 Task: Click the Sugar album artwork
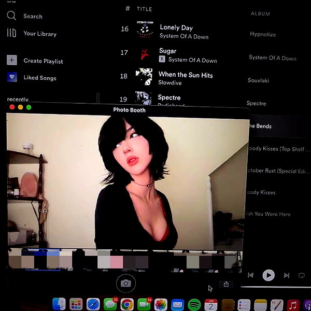coord(145,53)
